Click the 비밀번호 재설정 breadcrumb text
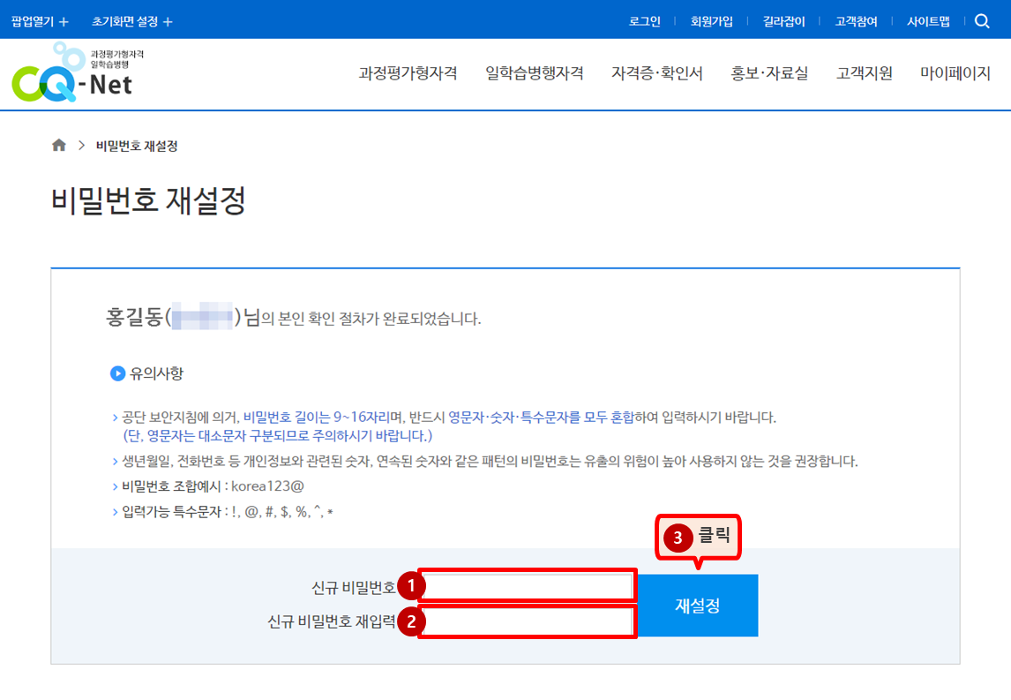Screen dimensions: 1011x700 pos(137,146)
